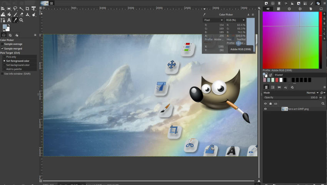Select the Color Picker eyedropper tool
The width and height of the screenshot is (327, 185).
coord(15,20)
